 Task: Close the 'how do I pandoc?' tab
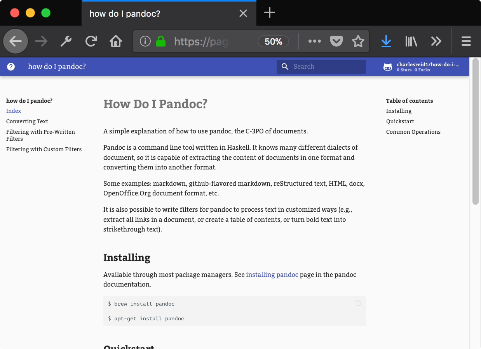click(243, 14)
